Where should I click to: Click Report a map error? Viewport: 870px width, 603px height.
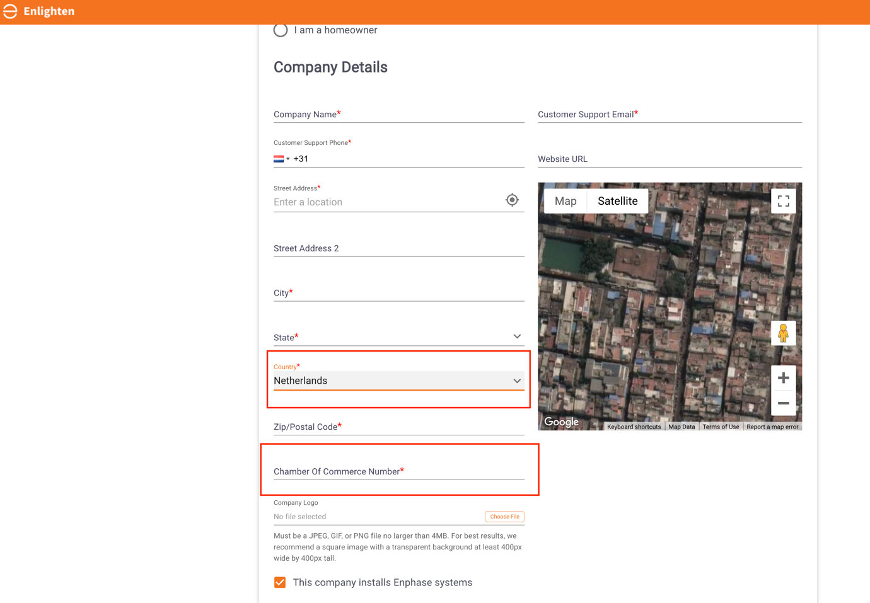(x=772, y=427)
